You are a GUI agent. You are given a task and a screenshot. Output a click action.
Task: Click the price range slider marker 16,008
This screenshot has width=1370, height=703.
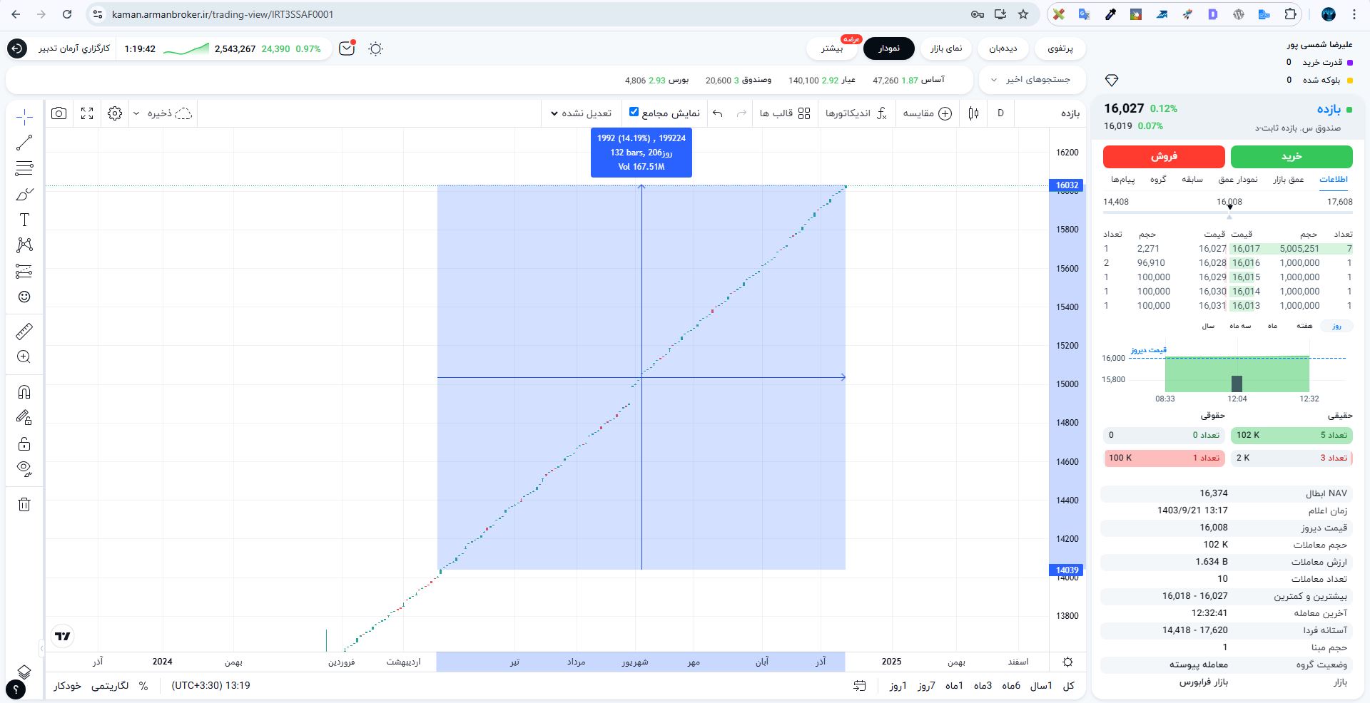(x=1229, y=207)
